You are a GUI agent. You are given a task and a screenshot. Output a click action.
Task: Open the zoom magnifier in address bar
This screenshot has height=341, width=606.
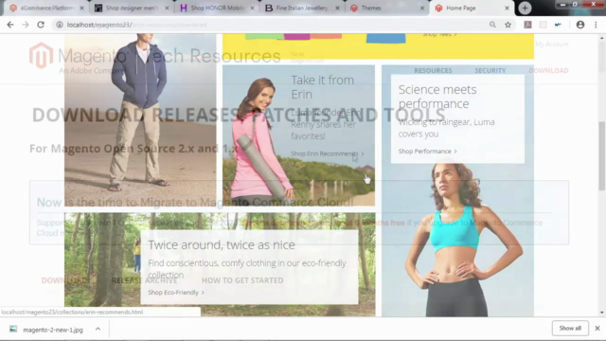click(492, 25)
